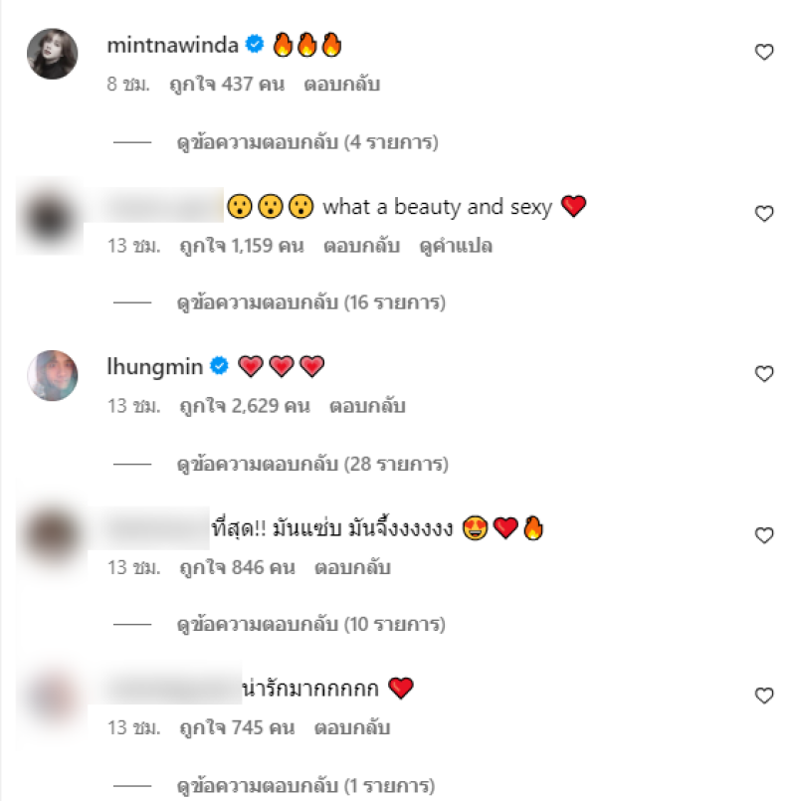Reply to lhungmin's comment

(367, 406)
